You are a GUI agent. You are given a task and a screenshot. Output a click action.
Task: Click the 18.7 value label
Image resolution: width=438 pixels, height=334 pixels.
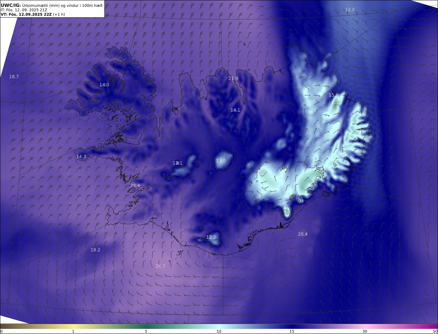(x=14, y=77)
